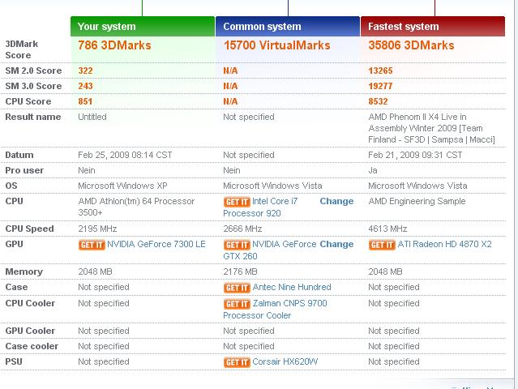This screenshot has height=389, width=518.
Task: Click Change link in the CPU row
Action: pyautogui.click(x=336, y=201)
